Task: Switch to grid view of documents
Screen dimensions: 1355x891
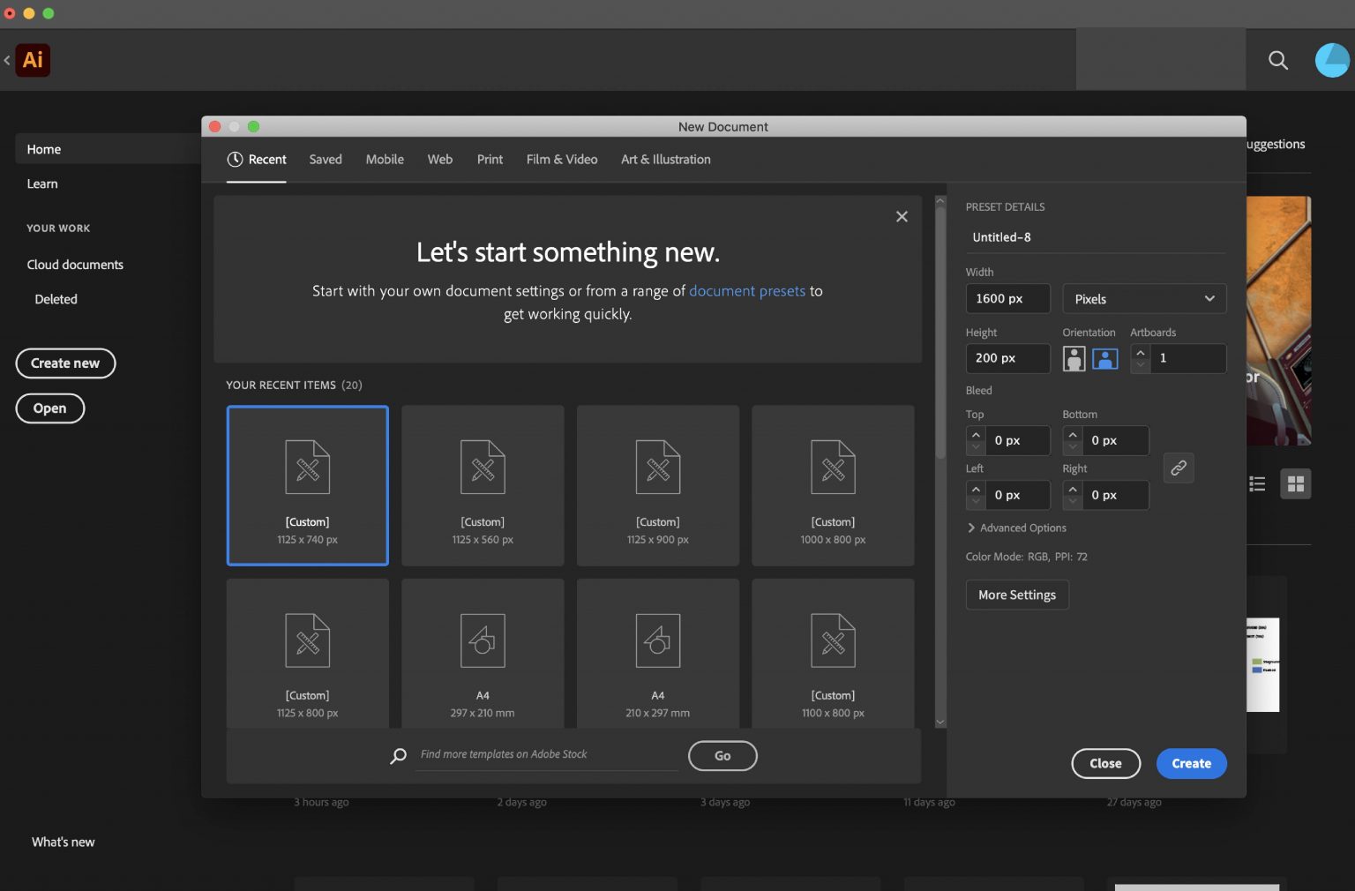Action: pos(1296,483)
